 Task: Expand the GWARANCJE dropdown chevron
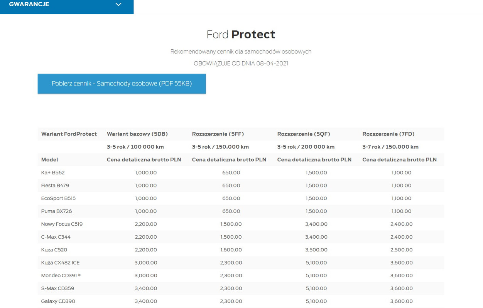[x=118, y=4]
